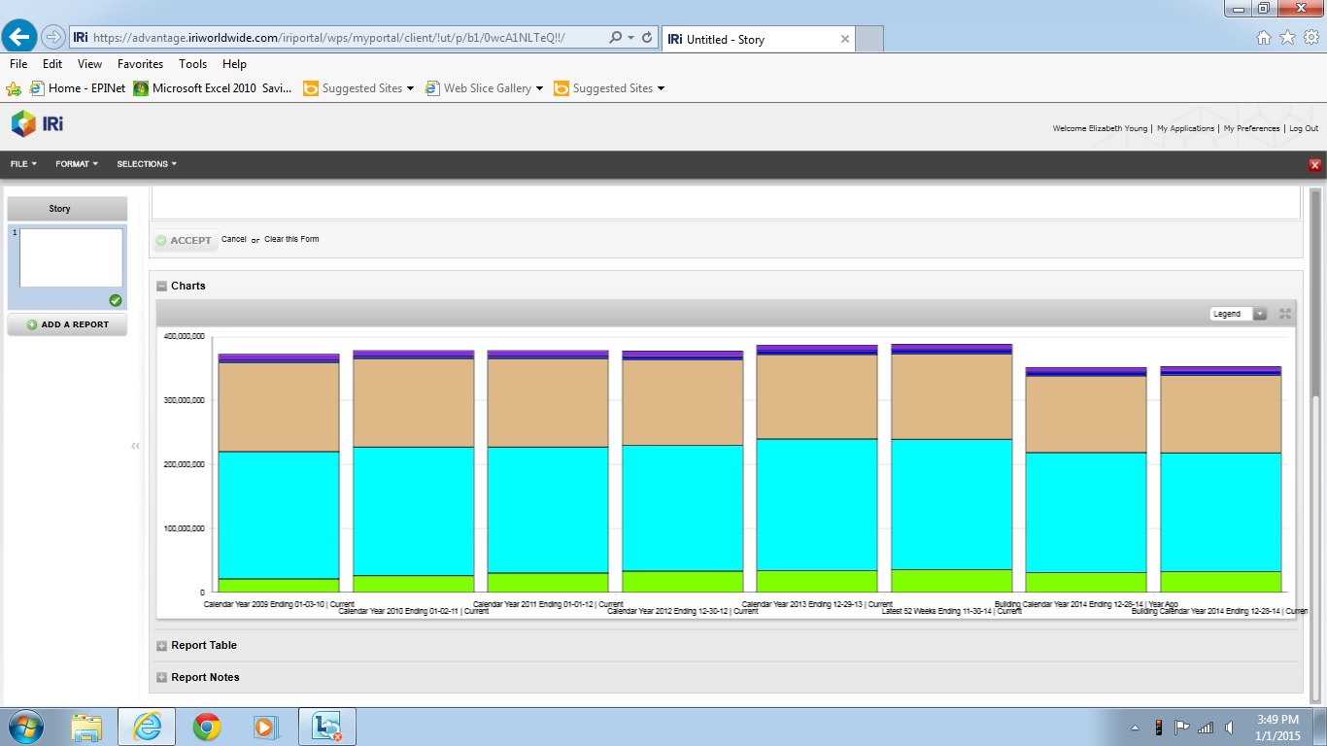
Task: Open the FILE menu
Action: point(23,164)
